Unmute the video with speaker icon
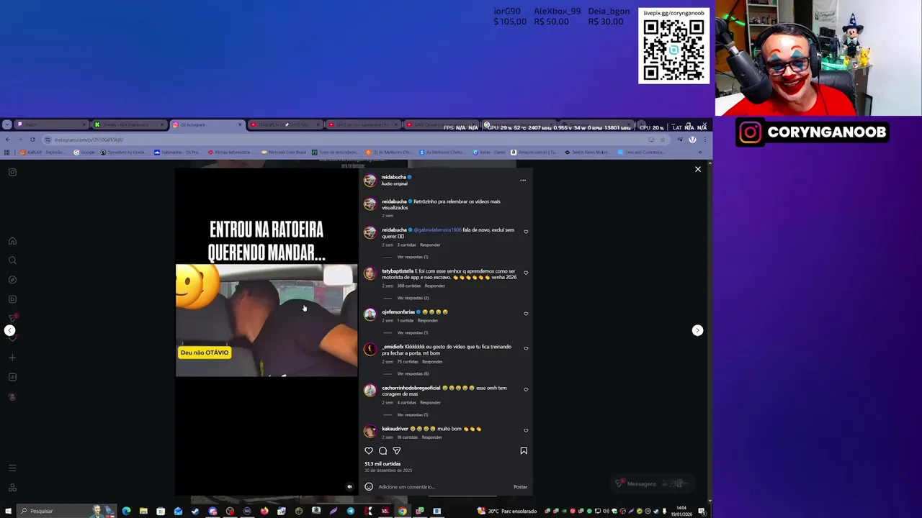 [349, 487]
